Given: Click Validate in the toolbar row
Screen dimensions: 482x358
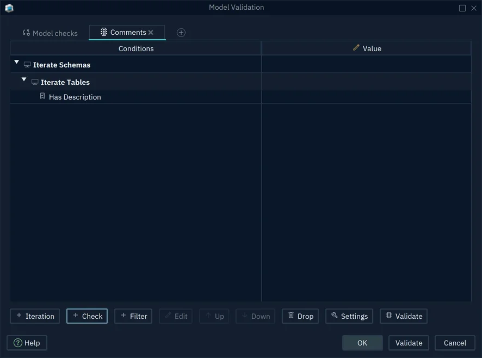Looking at the screenshot, I should (404, 316).
